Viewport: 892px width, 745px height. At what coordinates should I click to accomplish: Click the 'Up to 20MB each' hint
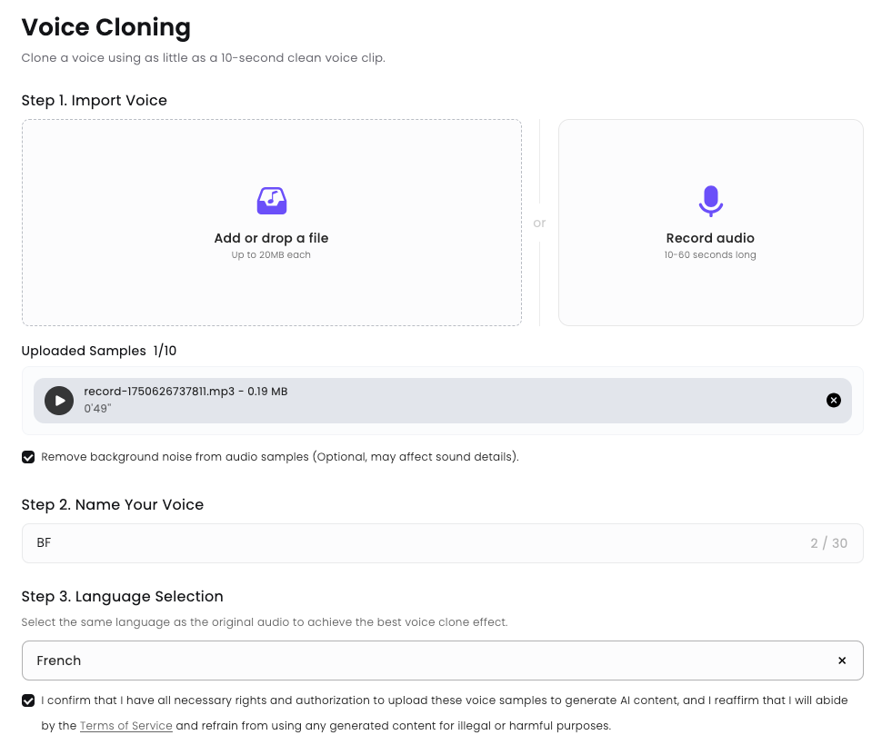coord(271,255)
